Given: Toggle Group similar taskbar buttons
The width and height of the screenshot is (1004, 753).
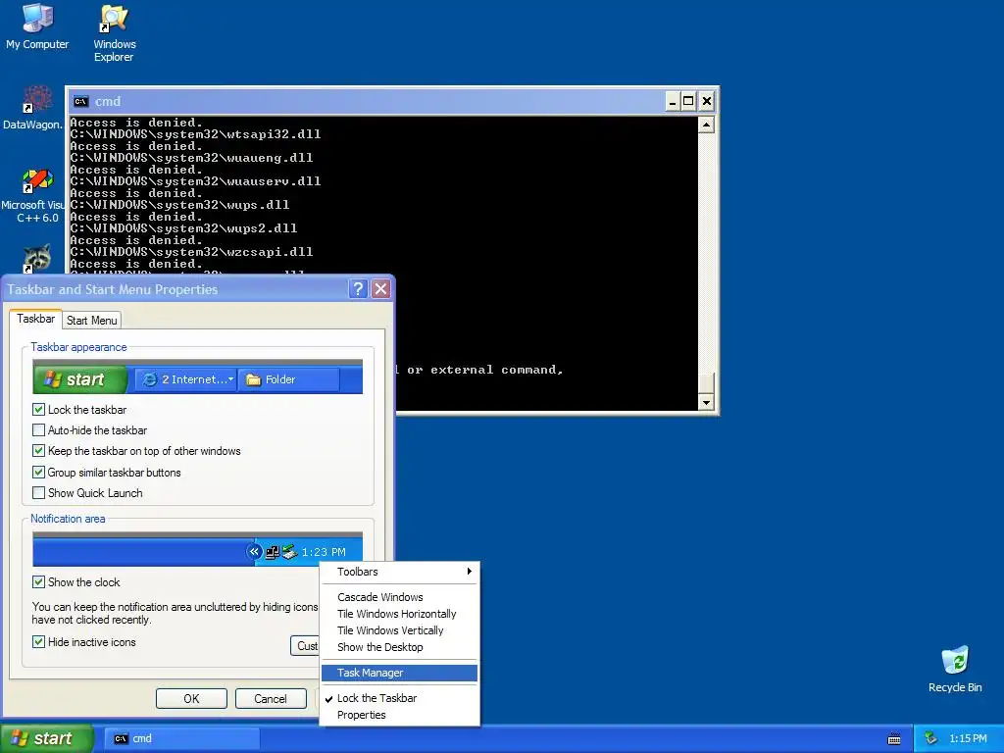Looking at the screenshot, I should coord(38,472).
